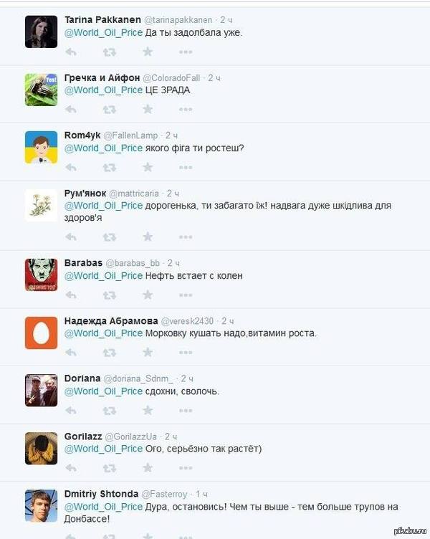Viewport: 430px width, 539px height.
Task: Favorite Rom4yk's tweet with star icon
Action: click(x=148, y=168)
